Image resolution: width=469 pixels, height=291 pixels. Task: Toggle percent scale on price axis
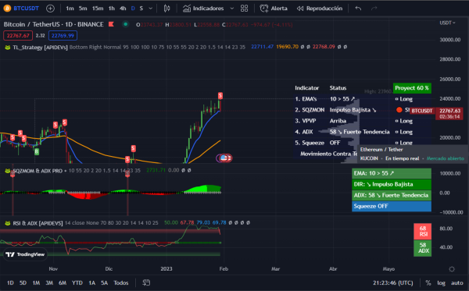pyautogui.click(x=428, y=282)
